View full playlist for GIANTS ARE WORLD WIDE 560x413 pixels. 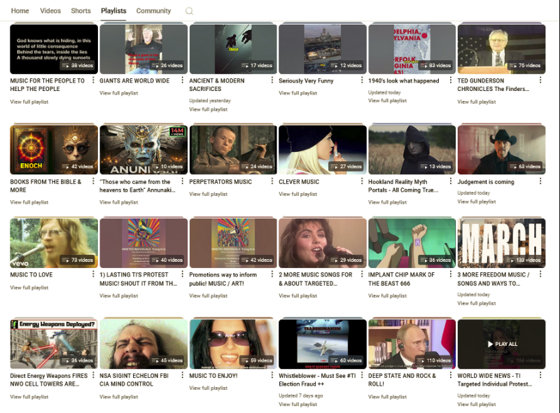click(118, 93)
